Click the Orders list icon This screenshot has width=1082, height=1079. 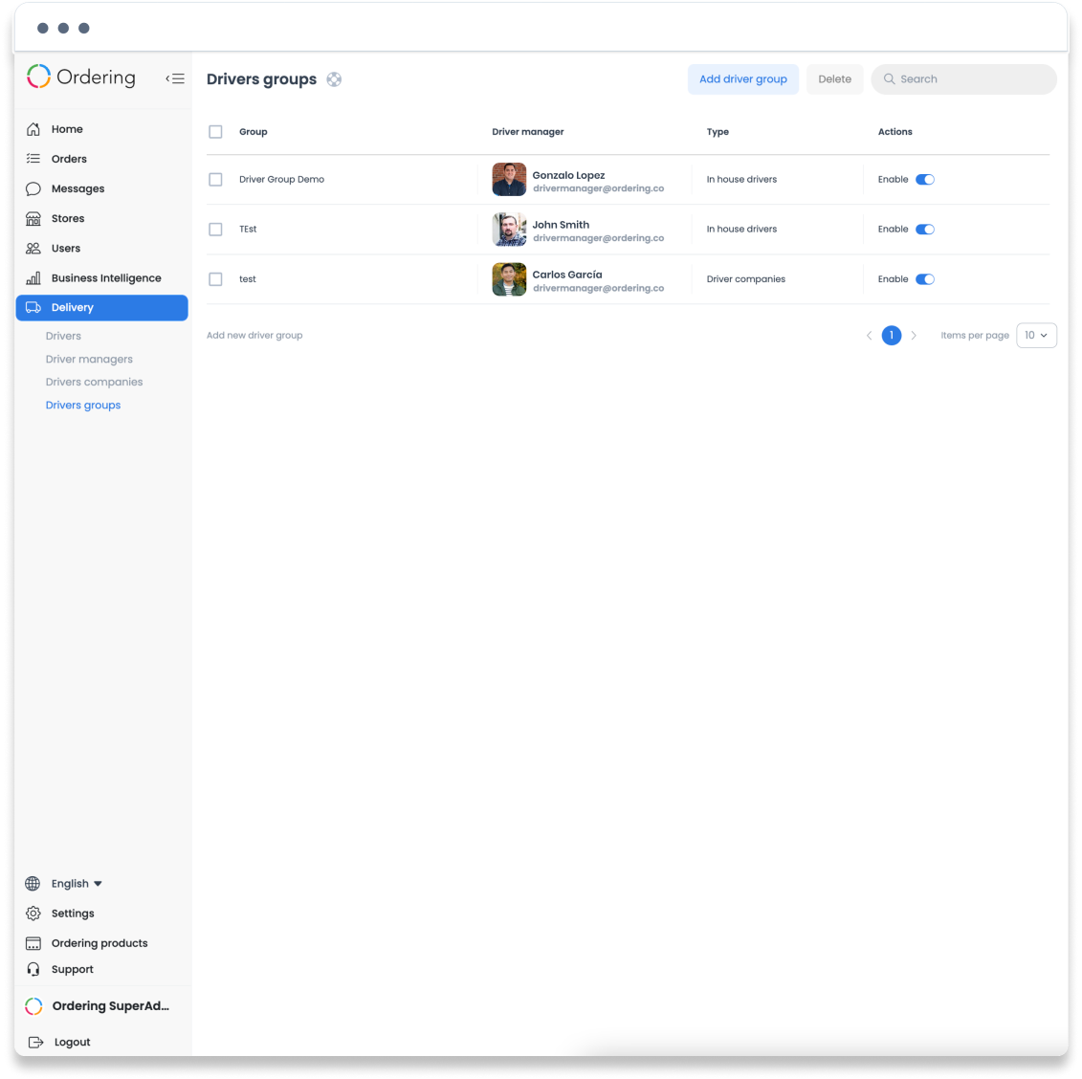[x=33, y=159]
